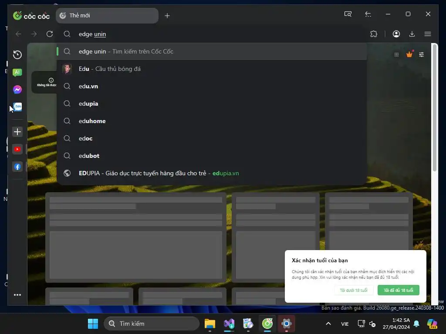
Task: Click the tab search icon in title bar
Action: (x=348, y=14)
